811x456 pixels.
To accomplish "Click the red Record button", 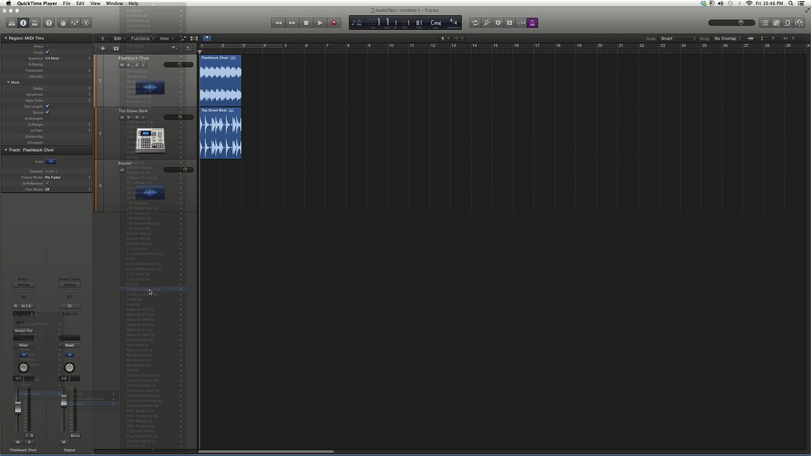I will pos(334,23).
